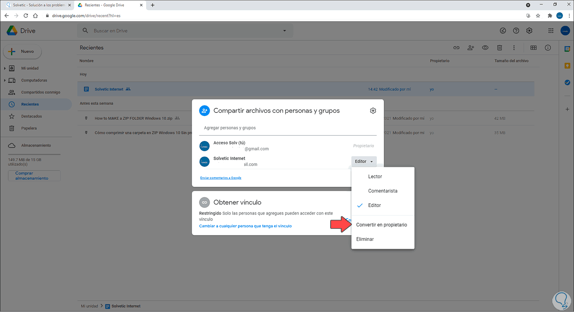Click the Nuevo button
Screen dimensions: 574x312
point(23,52)
